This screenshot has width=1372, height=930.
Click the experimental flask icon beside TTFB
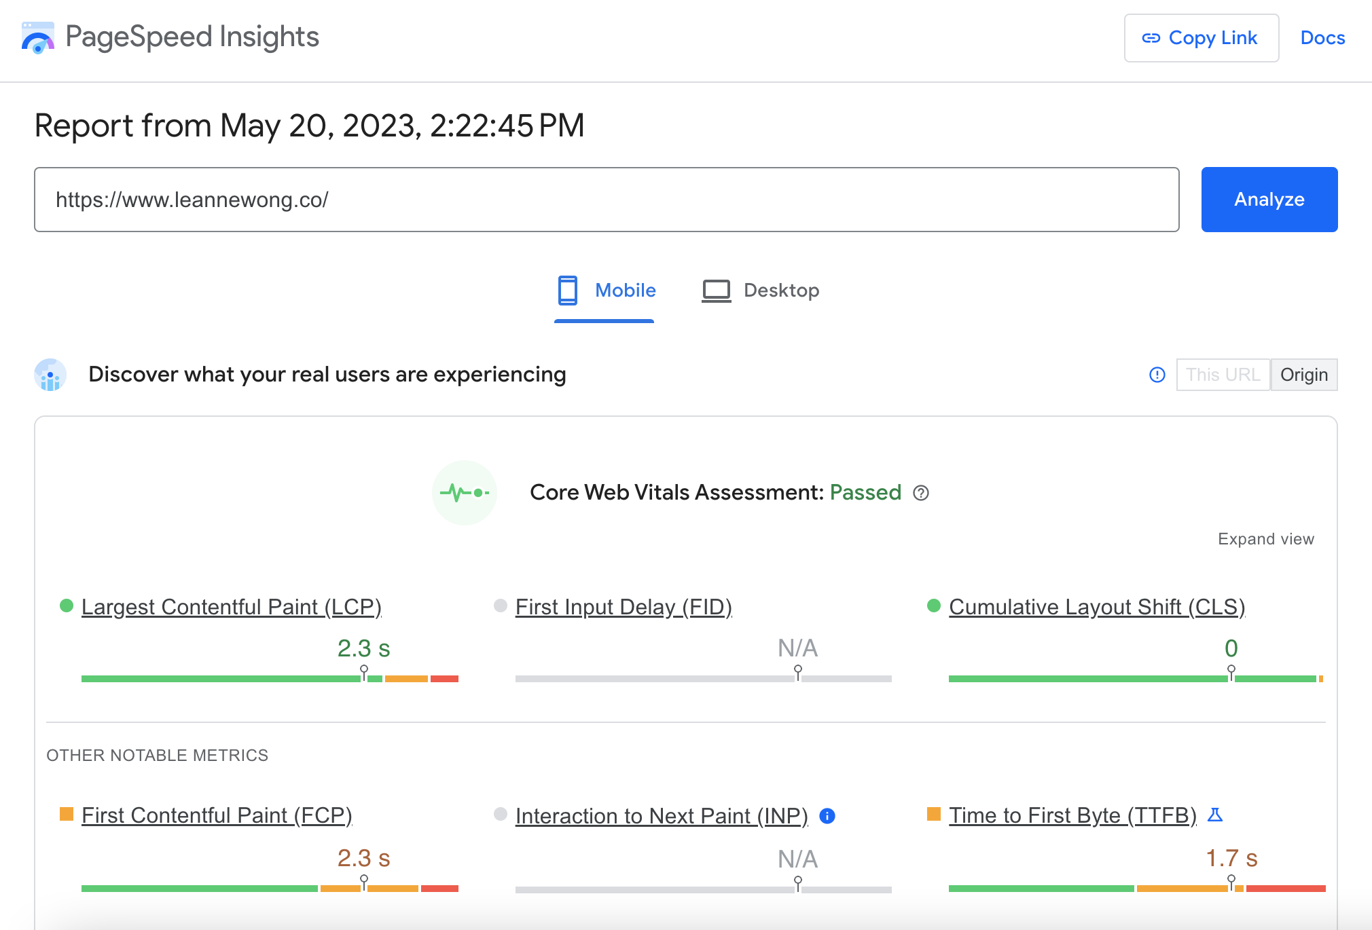pos(1214,815)
